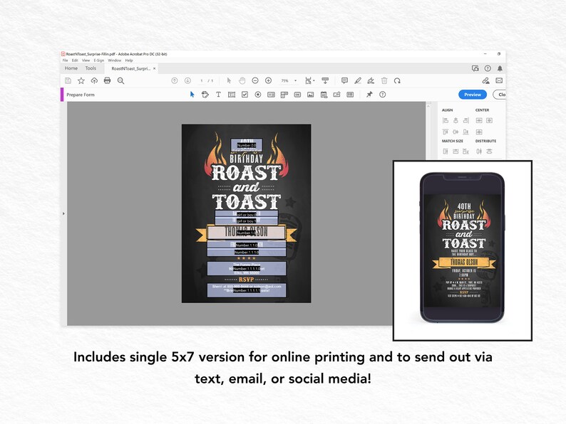Open the Fill & Sign request icon
This screenshot has height=424, width=566.
tap(486, 80)
